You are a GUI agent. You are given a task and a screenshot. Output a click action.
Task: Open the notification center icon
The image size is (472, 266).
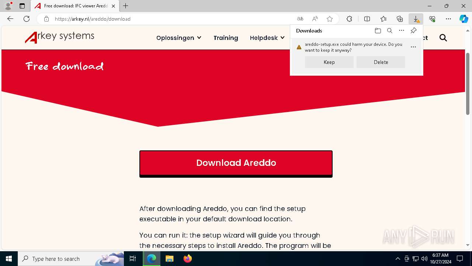(460, 259)
